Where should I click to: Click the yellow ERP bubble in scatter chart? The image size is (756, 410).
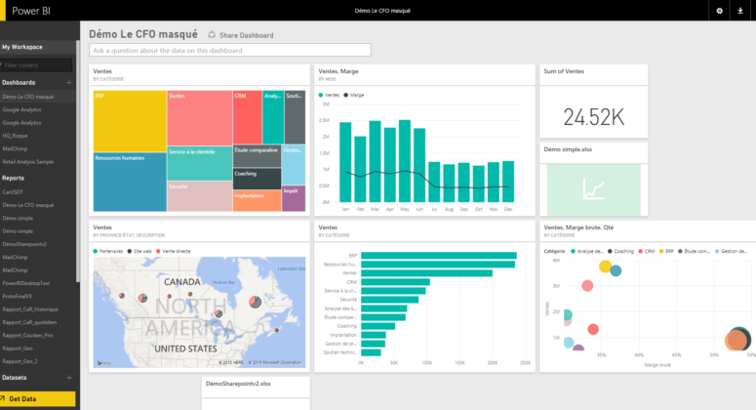[x=605, y=266]
